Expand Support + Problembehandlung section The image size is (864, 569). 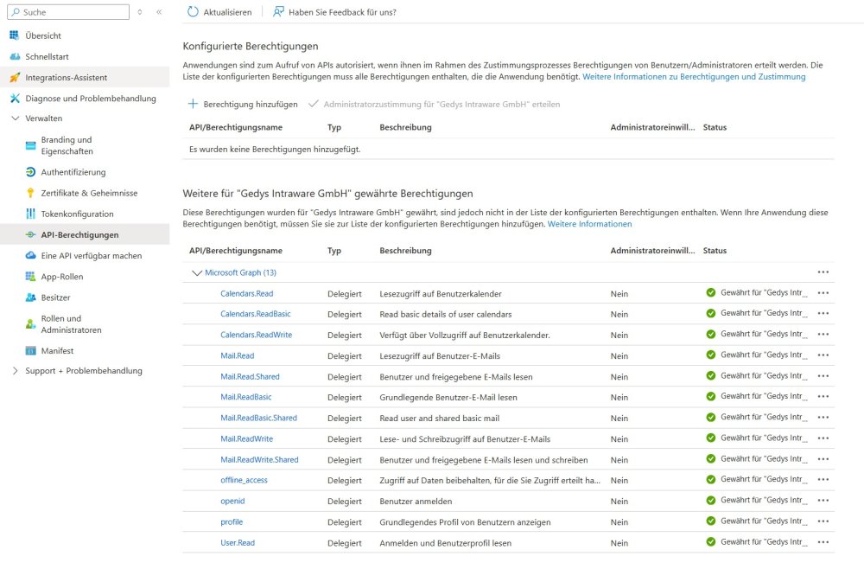pyautogui.click(x=15, y=371)
